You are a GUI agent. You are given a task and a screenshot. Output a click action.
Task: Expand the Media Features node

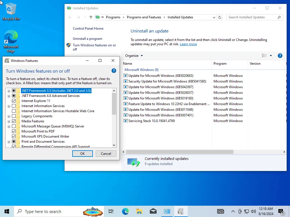pyautogui.click(x=9, y=121)
